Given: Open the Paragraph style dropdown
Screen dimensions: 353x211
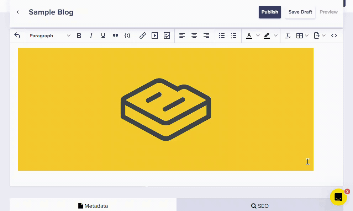Looking at the screenshot, I should pyautogui.click(x=50, y=36).
